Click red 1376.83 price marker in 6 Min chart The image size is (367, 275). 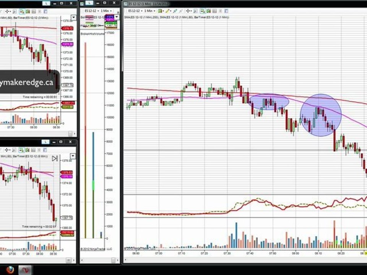(x=67, y=172)
